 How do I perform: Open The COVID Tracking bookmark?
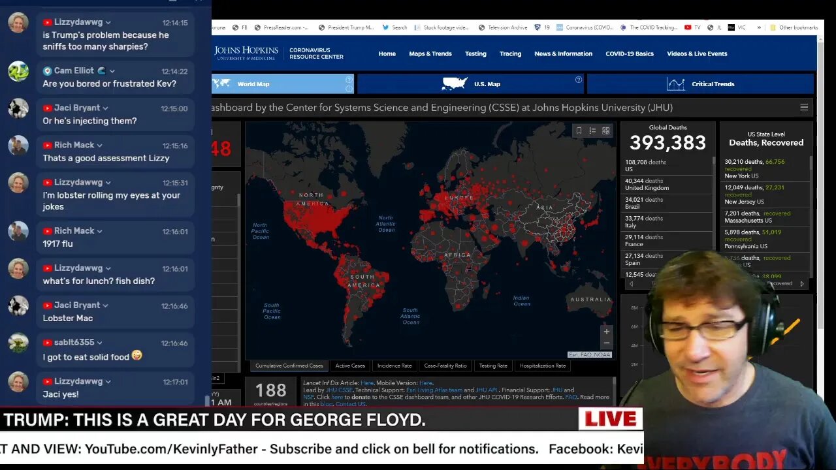(649, 27)
